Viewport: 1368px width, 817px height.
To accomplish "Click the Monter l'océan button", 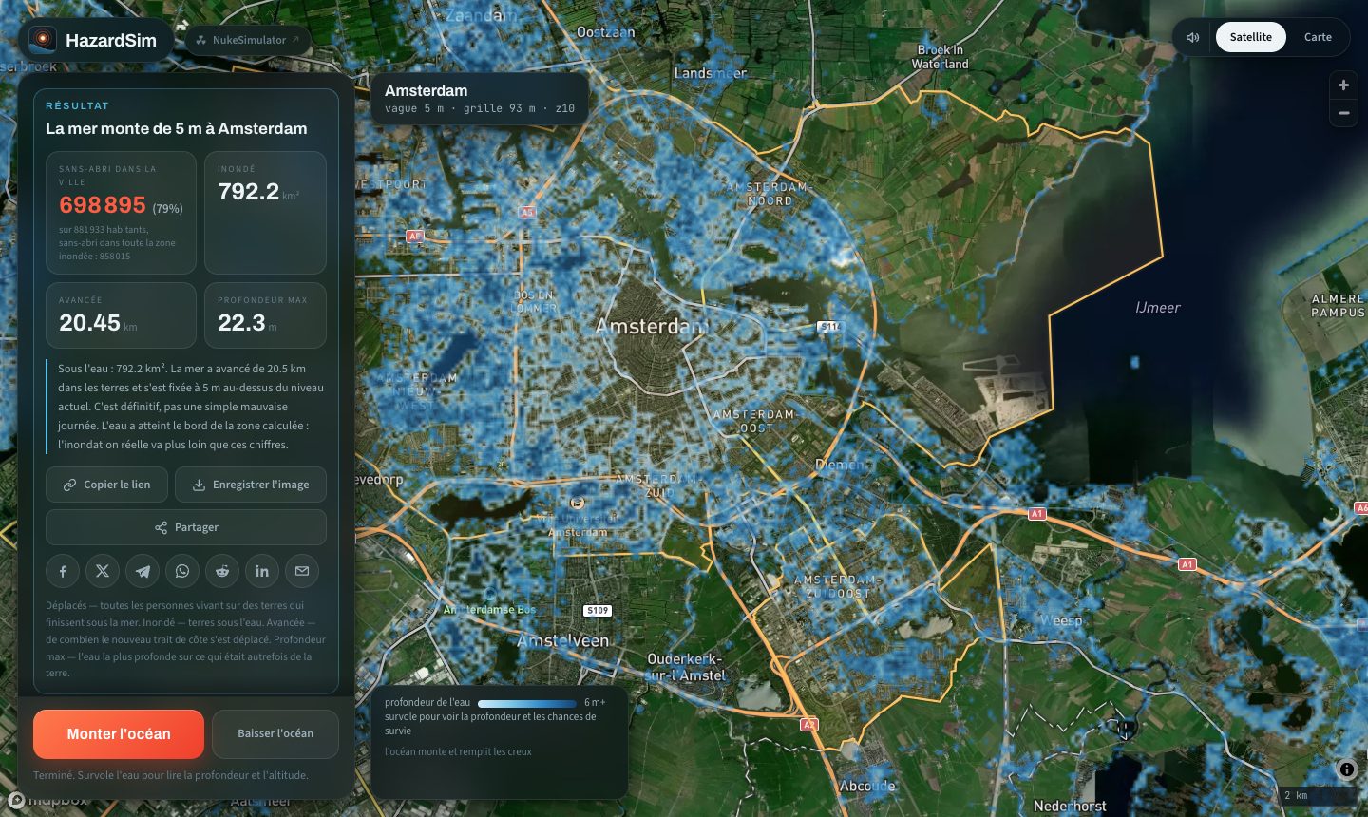I will click(119, 733).
